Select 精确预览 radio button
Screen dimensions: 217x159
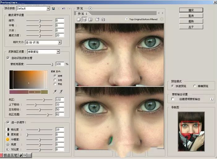(x=195, y=86)
